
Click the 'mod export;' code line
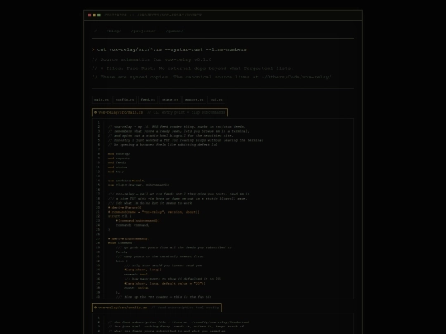point(119,158)
